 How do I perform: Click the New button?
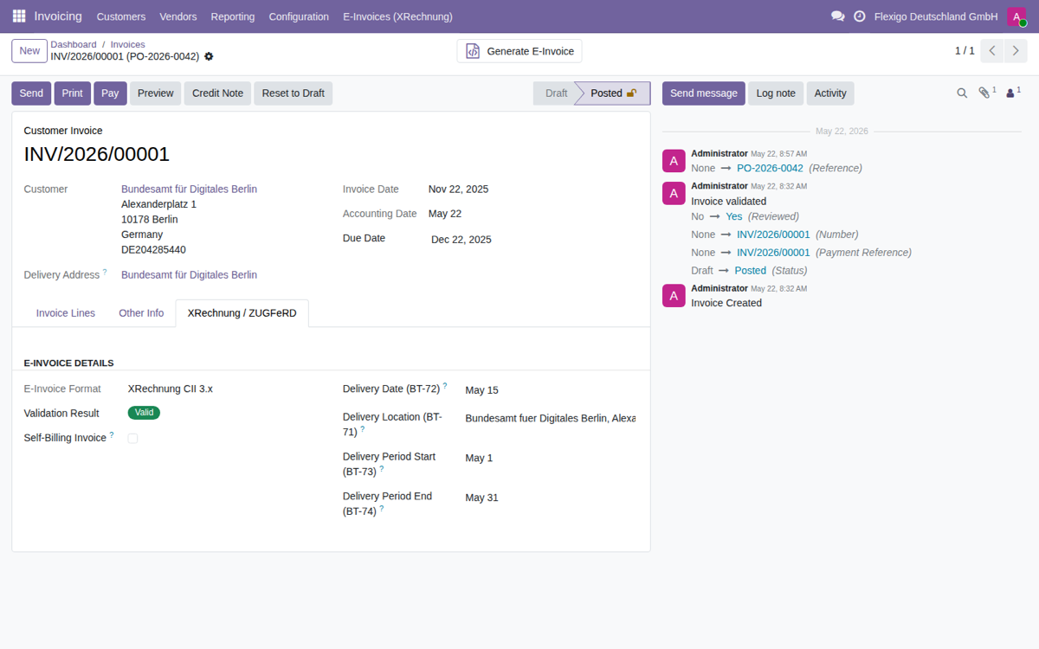29,51
